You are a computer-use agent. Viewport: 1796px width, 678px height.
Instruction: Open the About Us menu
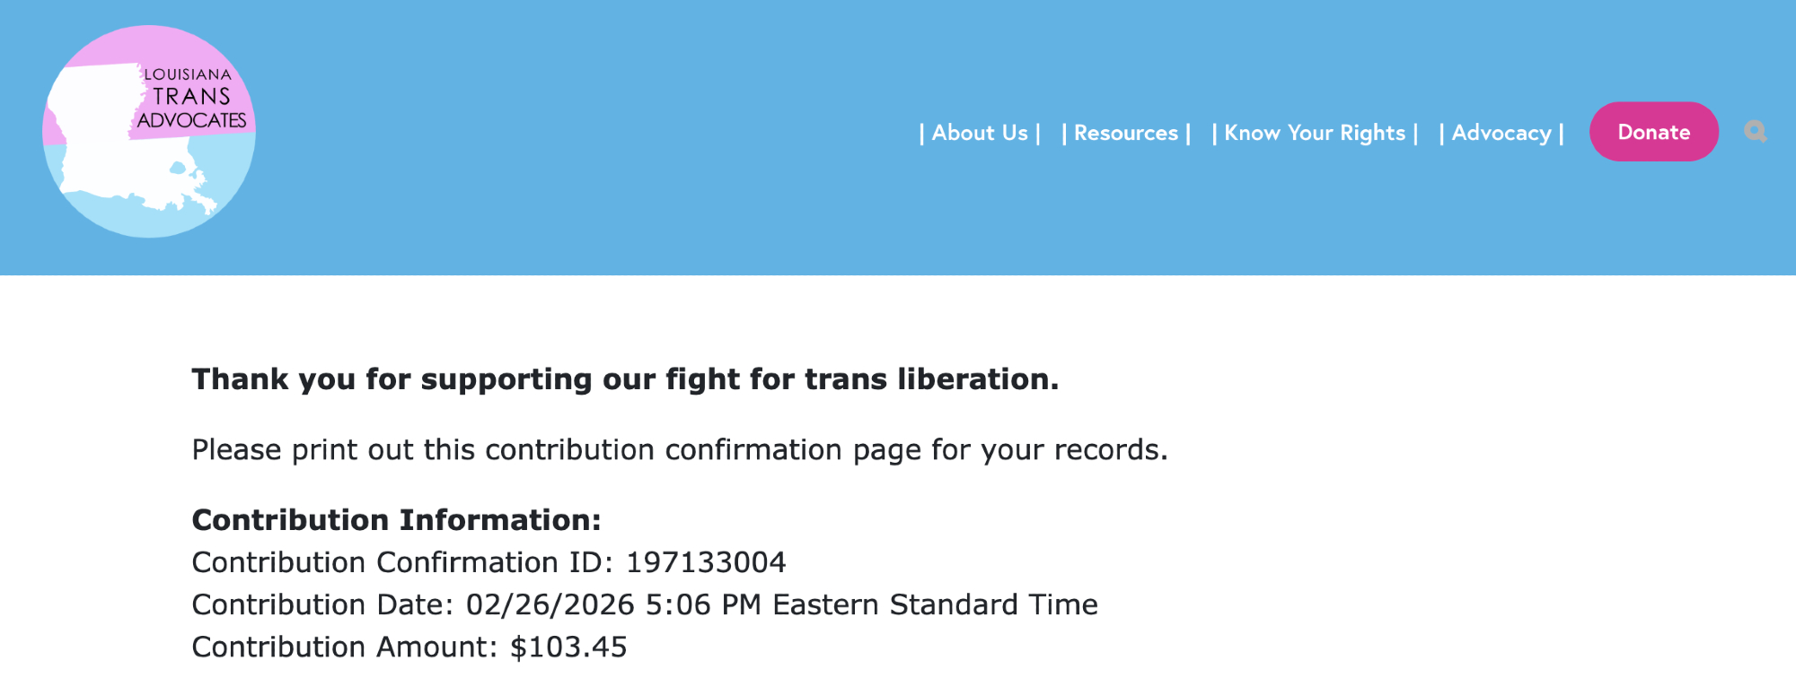(x=980, y=133)
